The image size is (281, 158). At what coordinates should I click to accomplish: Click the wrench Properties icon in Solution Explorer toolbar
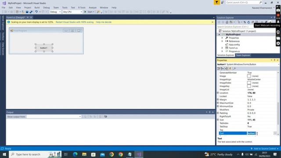pyautogui.click(x=267, y=22)
